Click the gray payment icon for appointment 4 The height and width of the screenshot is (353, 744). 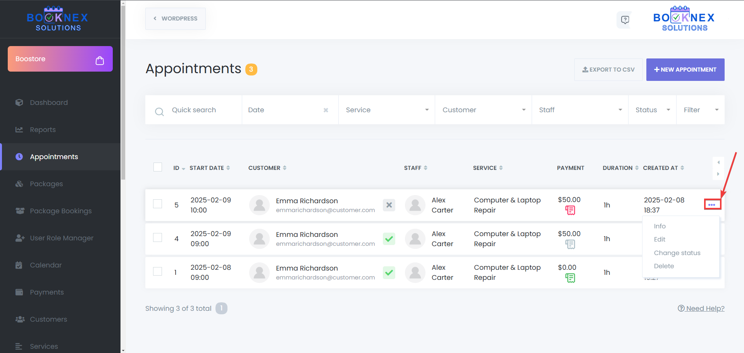click(x=570, y=244)
